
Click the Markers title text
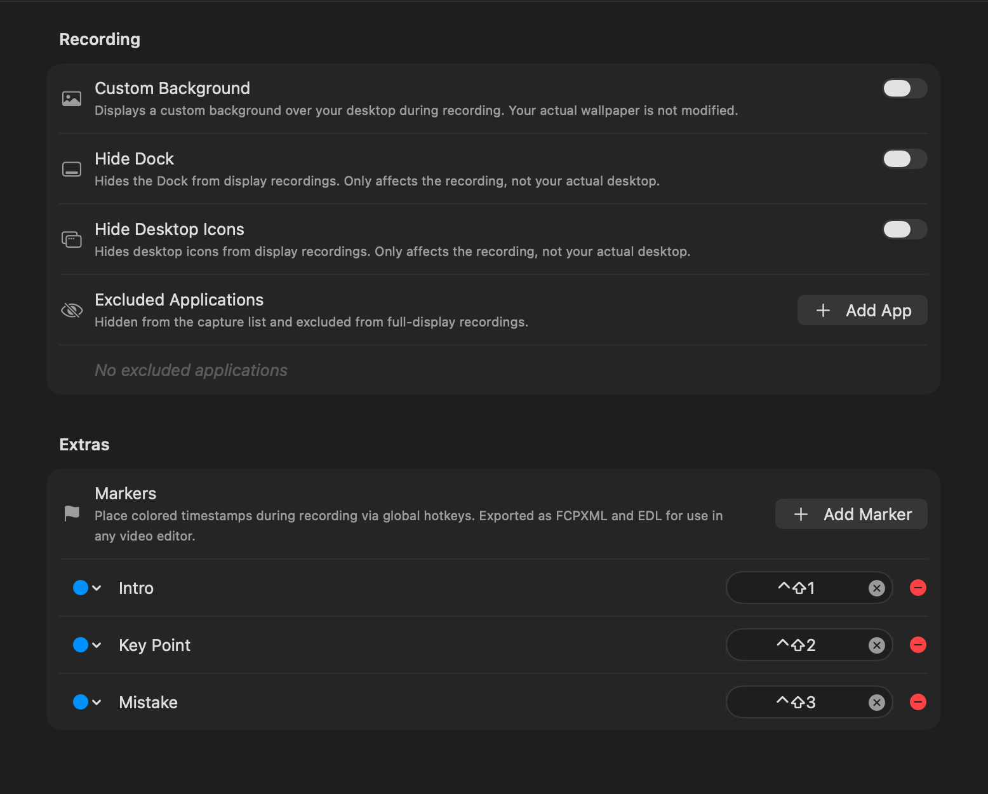pyautogui.click(x=125, y=494)
